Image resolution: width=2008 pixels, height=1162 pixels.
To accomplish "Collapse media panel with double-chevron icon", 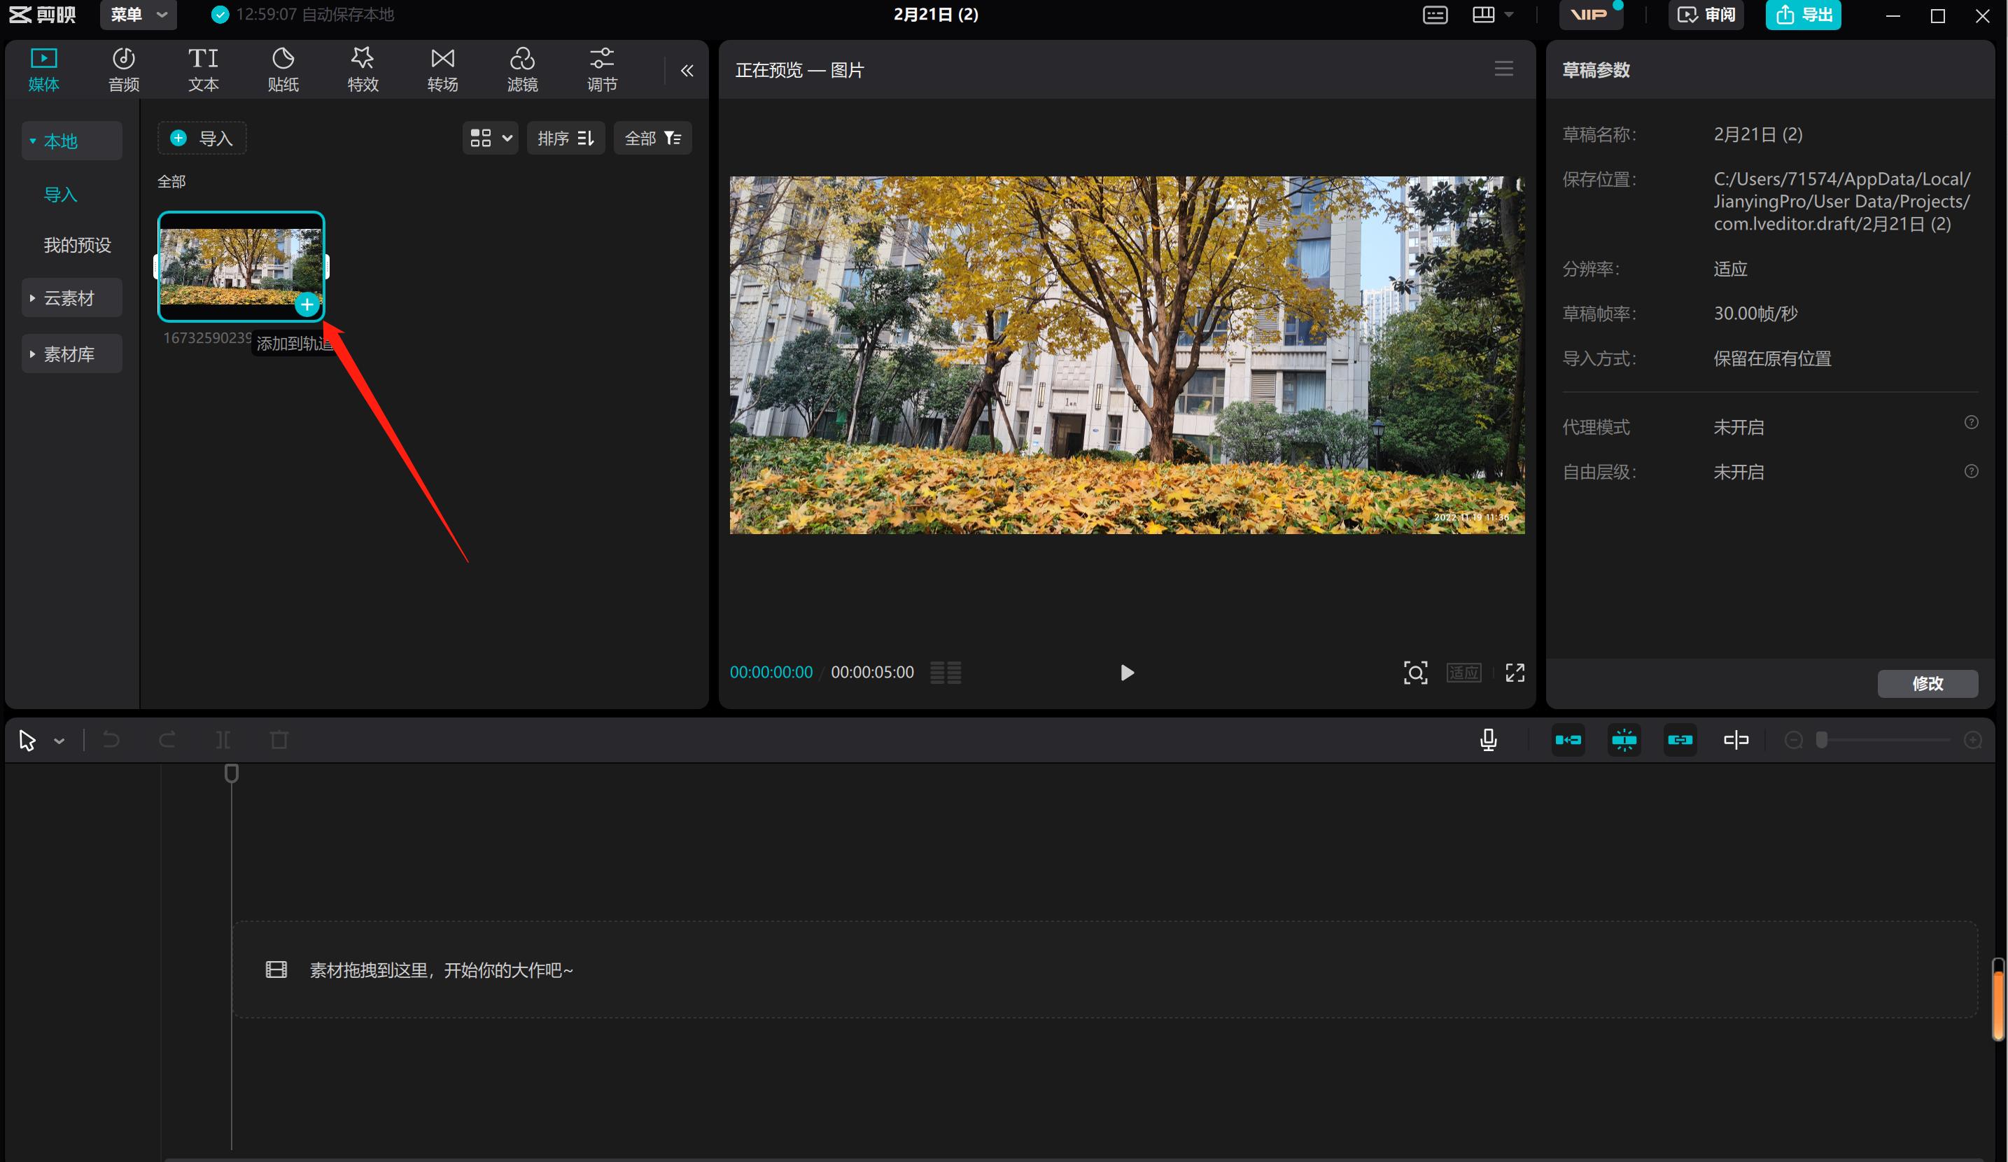I will 687,71.
